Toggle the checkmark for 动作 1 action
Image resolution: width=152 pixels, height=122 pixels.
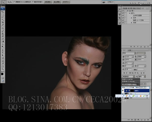point(123,13)
